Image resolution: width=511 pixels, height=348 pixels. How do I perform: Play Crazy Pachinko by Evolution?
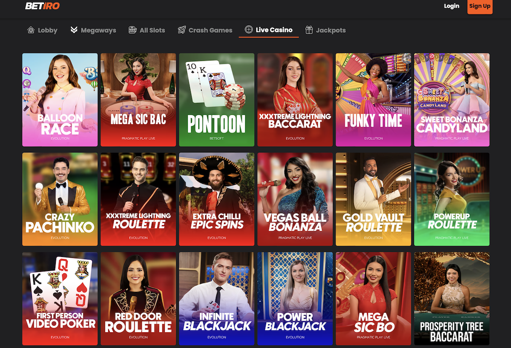60,199
